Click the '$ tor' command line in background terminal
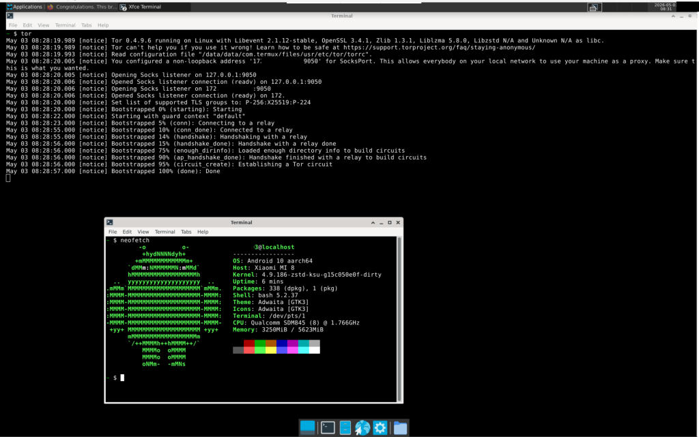This screenshot has height=437, width=699. 19,34
